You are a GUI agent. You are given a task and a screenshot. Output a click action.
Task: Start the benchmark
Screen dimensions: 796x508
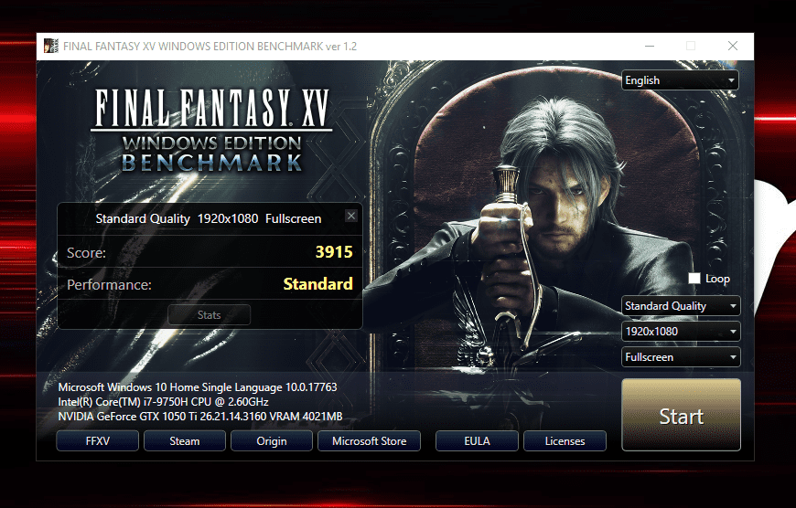point(682,415)
